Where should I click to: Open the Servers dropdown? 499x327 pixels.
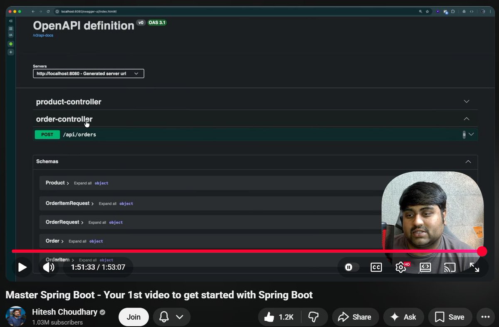[x=89, y=74]
